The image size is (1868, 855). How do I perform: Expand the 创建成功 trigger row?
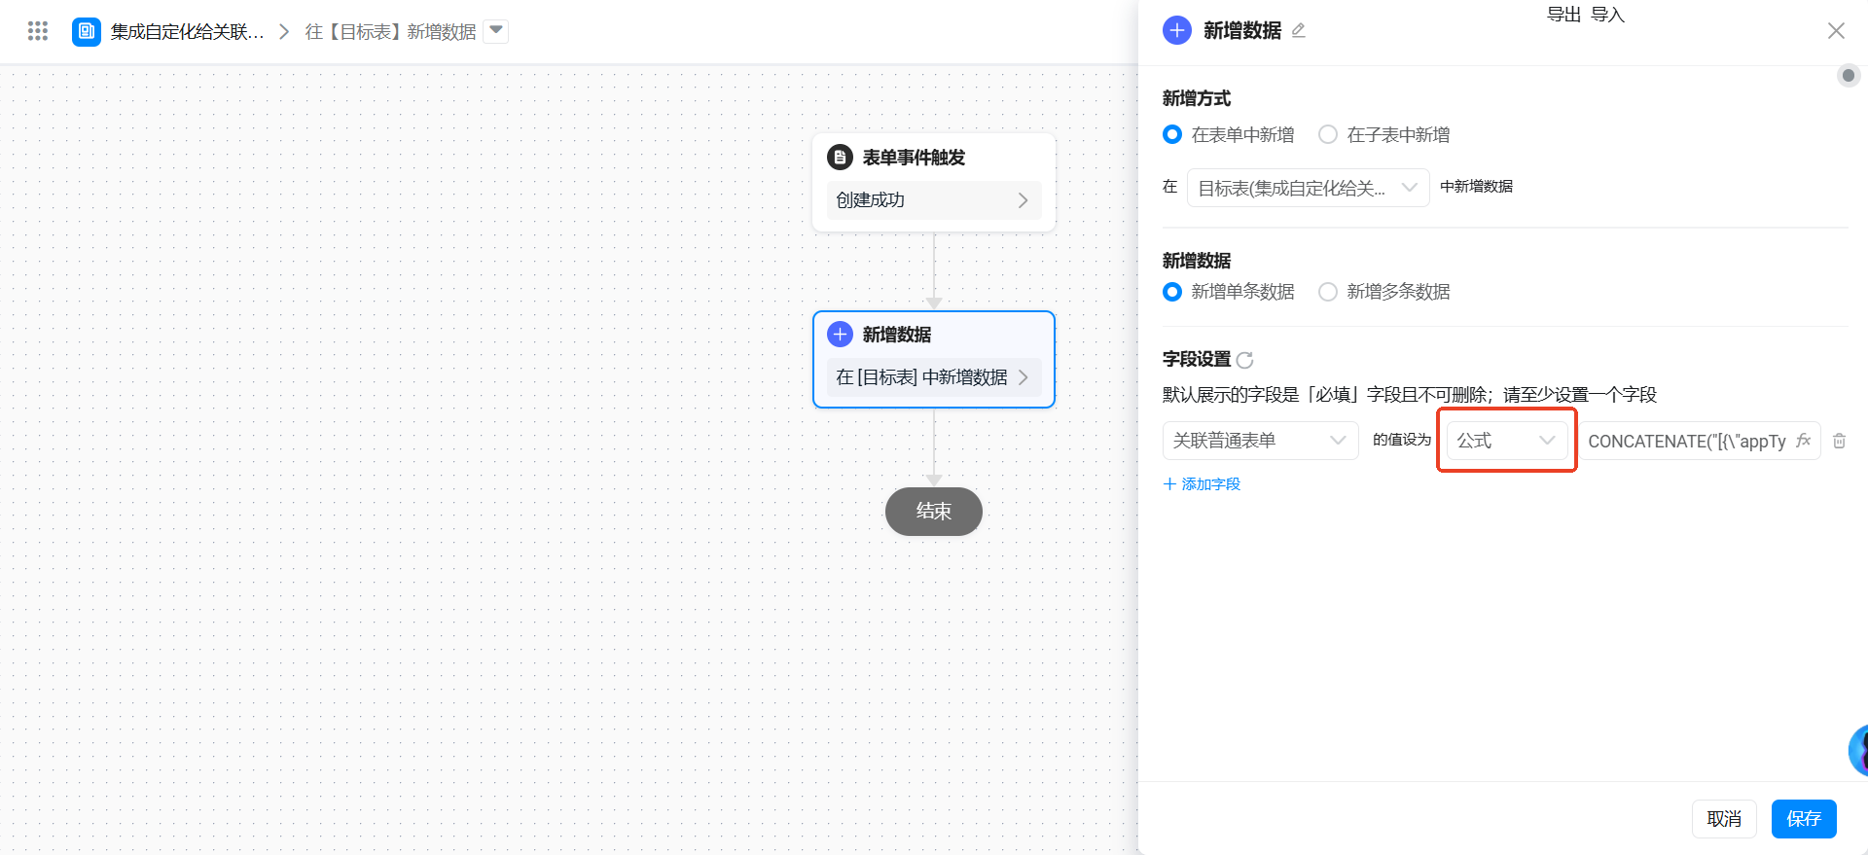pos(934,200)
